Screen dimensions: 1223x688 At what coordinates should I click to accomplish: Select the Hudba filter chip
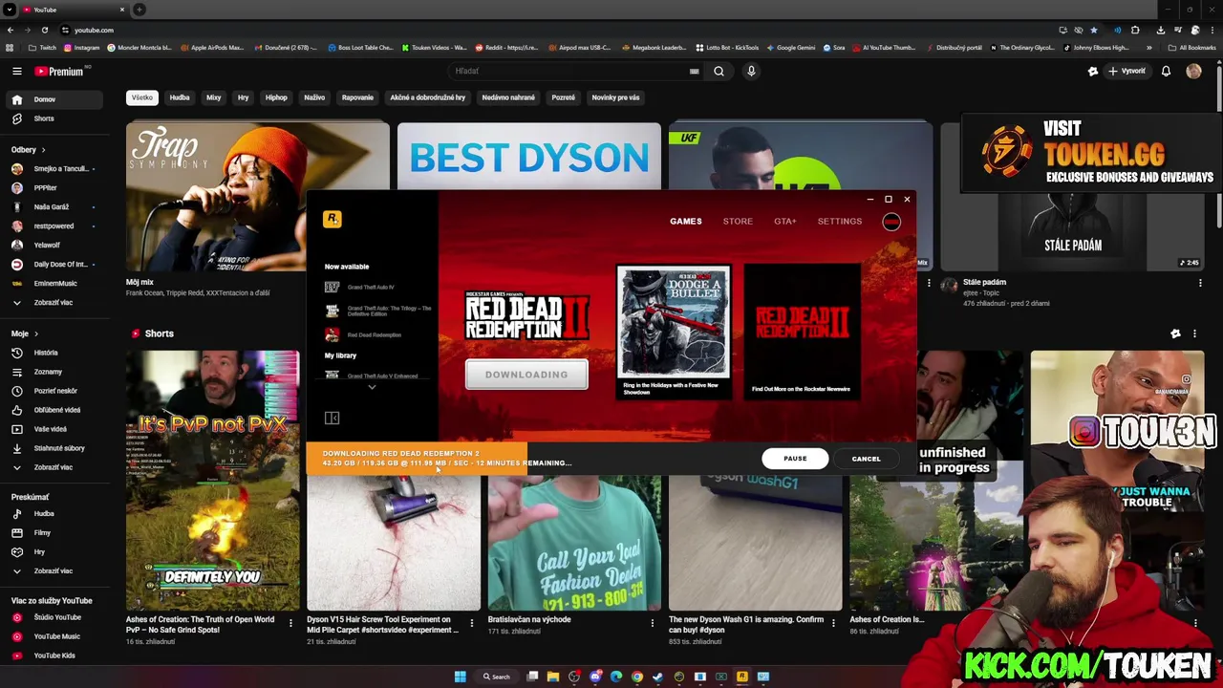pyautogui.click(x=180, y=97)
